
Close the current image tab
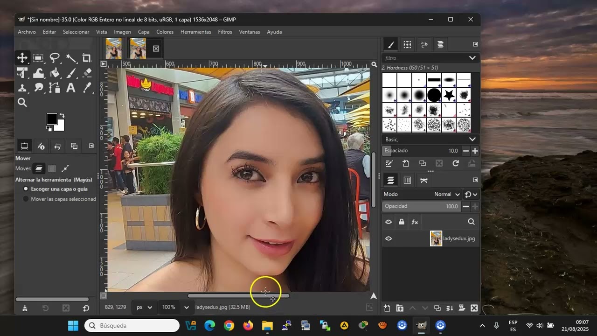(156, 49)
